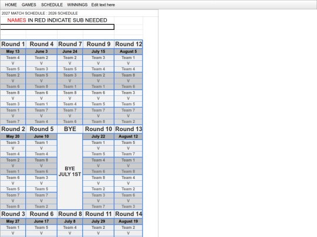317x237 pixels.
Task: Open the HOME menu item
Action: coord(11,5)
